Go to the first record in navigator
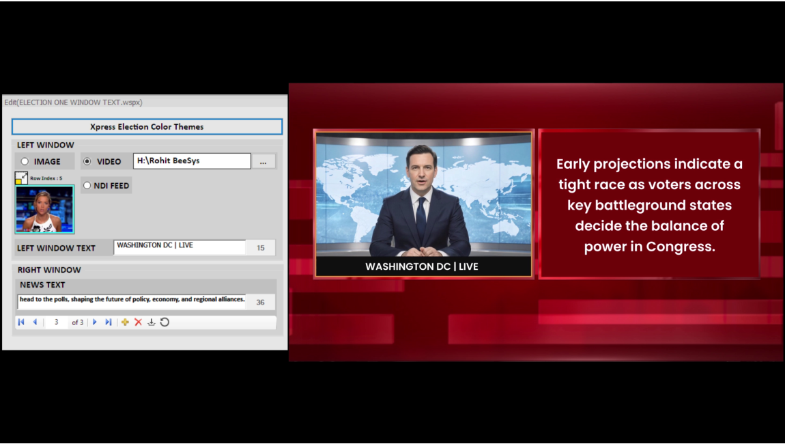 point(21,322)
